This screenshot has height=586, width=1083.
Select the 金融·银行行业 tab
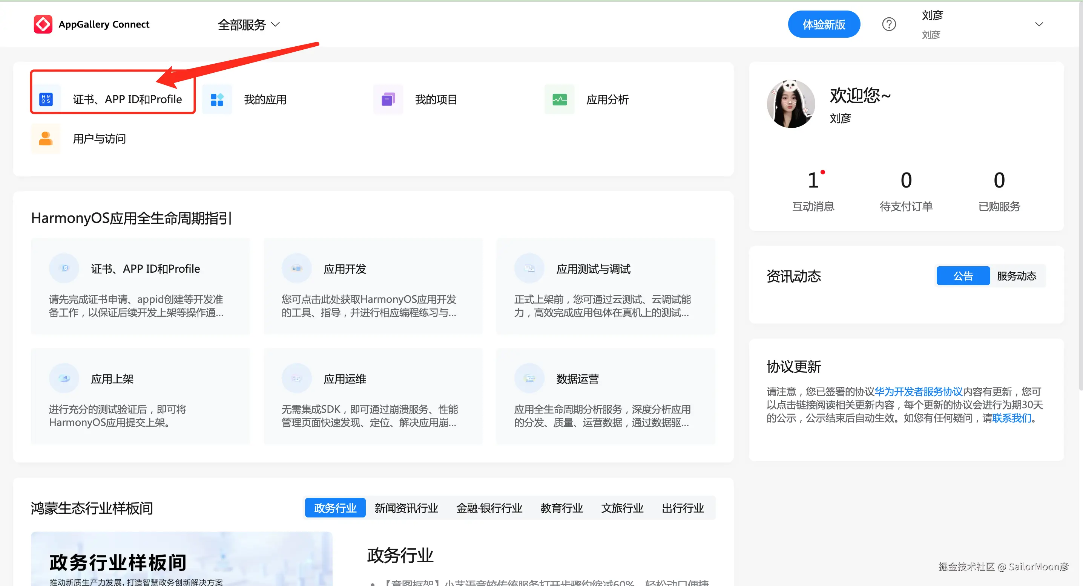489,508
